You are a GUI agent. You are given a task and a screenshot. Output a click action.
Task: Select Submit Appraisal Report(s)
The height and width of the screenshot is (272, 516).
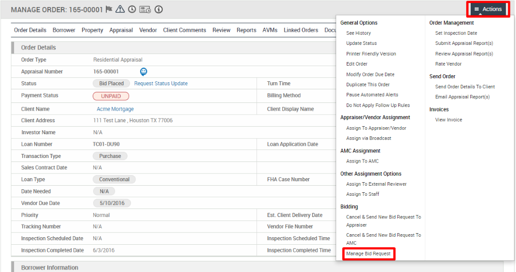(464, 43)
